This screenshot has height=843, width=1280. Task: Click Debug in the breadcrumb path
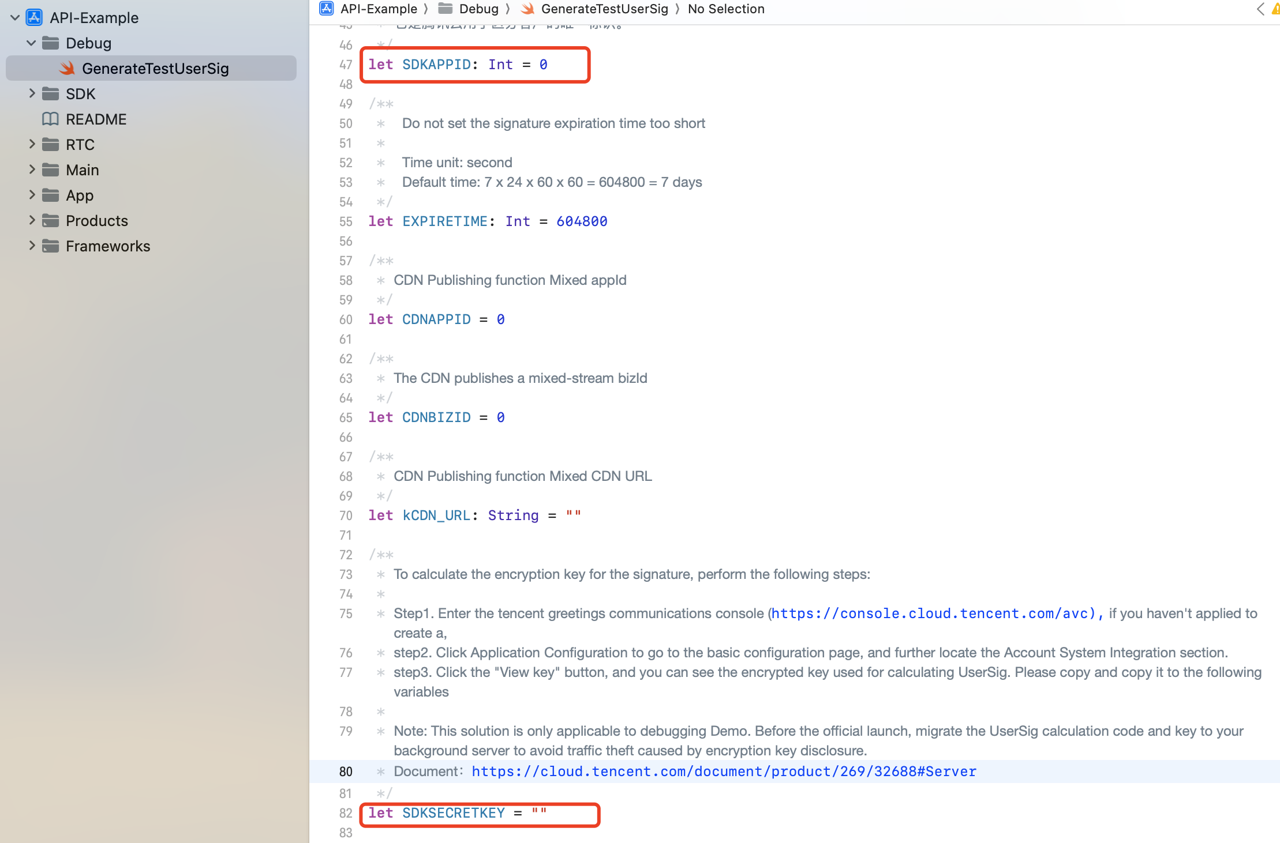(x=478, y=9)
